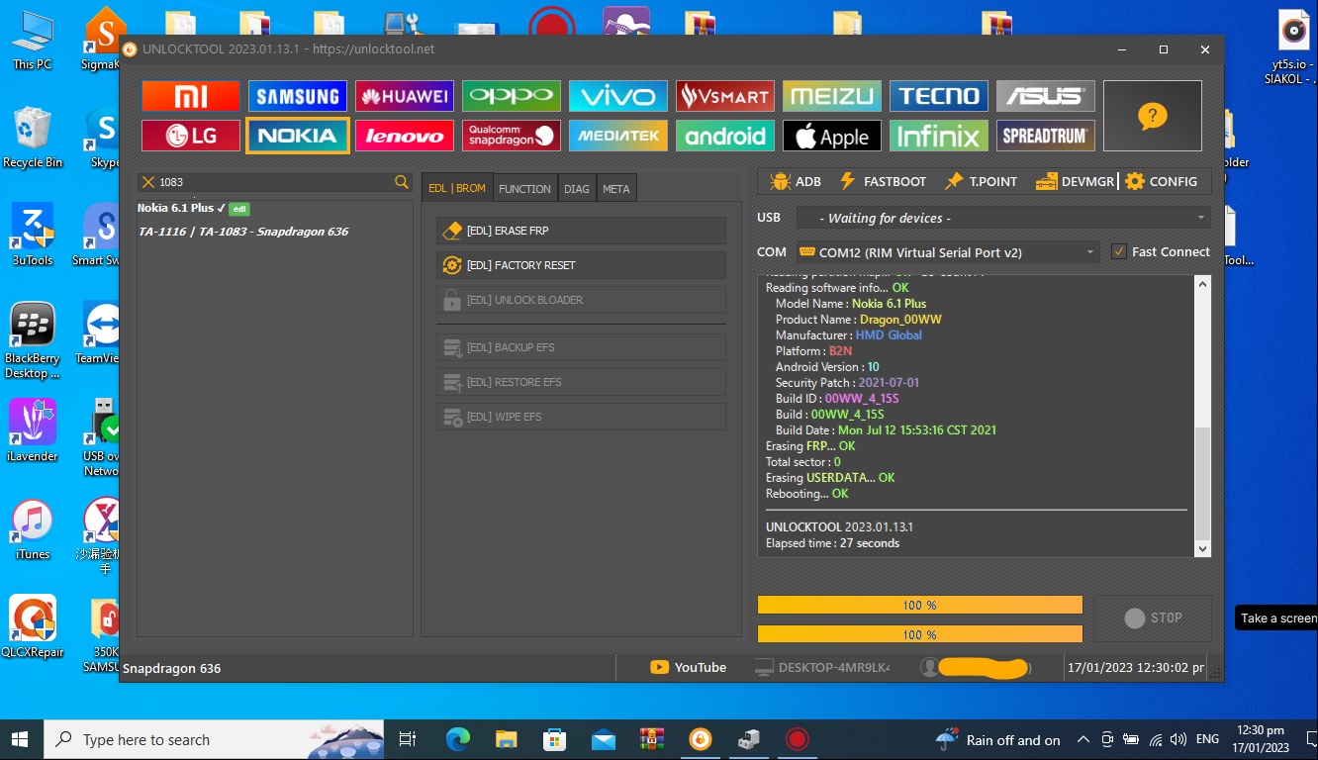This screenshot has height=760, width=1318.
Task: Click the Nokia brand tile
Action: click(x=298, y=136)
